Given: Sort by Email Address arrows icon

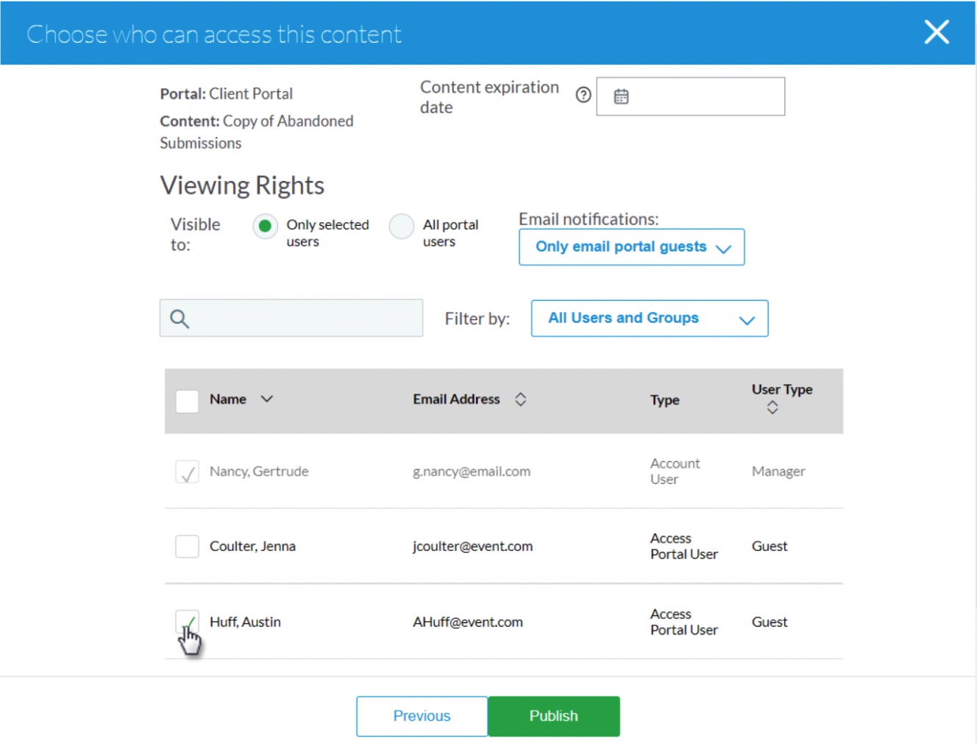Looking at the screenshot, I should point(521,399).
